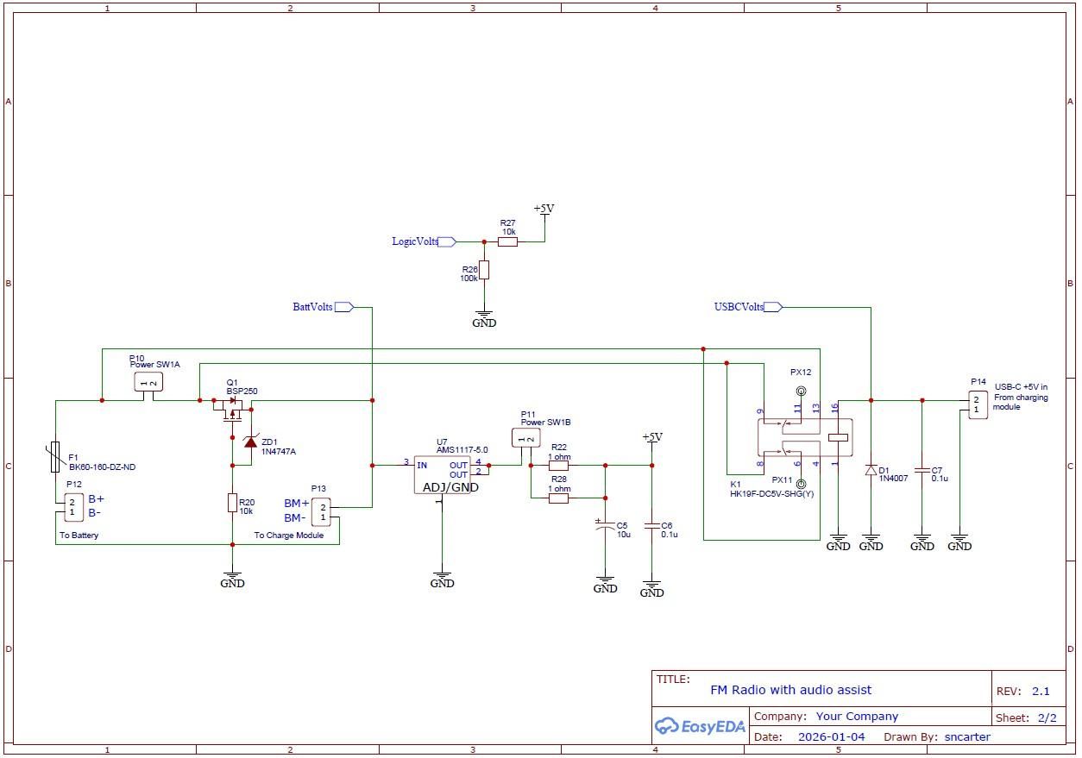Click the +5V power symbol above R27
Image resolution: width=1082 pixels, height=758 pixels.
544,210
